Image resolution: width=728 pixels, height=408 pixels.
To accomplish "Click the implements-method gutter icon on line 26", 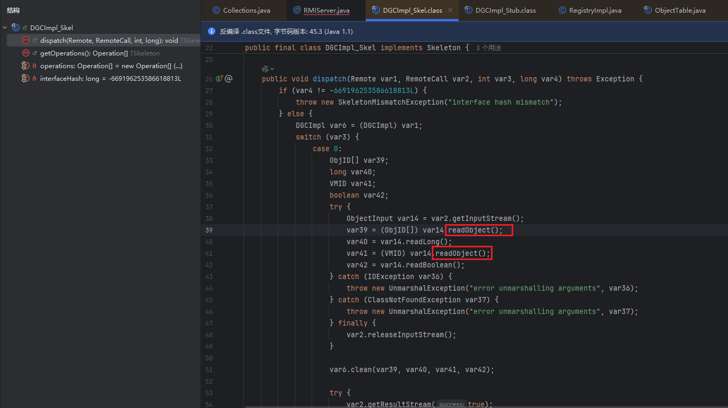I will point(219,79).
